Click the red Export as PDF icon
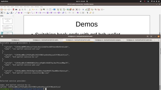 point(13,9)
